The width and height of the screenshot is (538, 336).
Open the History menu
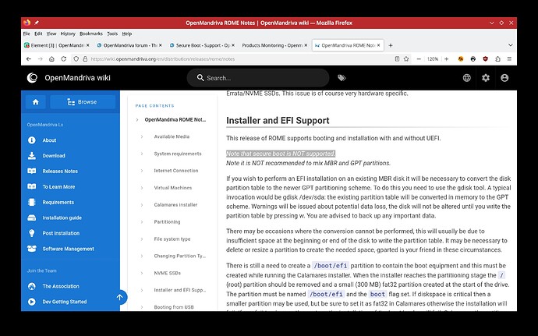pos(68,34)
